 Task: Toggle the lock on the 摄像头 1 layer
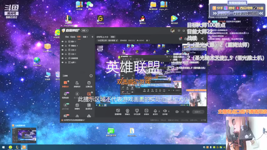click(66, 46)
